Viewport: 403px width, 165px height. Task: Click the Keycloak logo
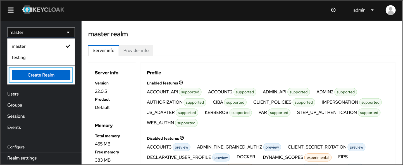(43, 10)
